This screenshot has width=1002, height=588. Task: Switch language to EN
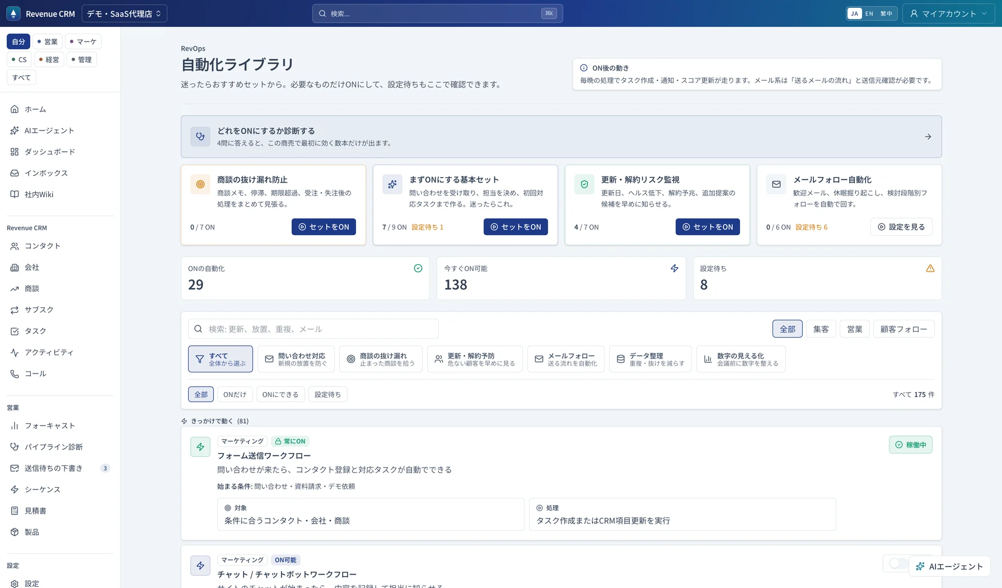(x=869, y=13)
